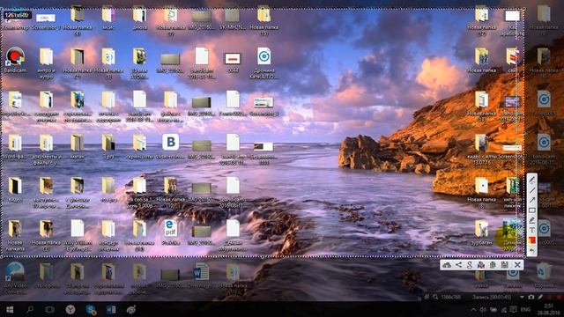The height and width of the screenshot is (317, 564).
Task: Expand the hidden system tray icons
Action: click(x=473, y=309)
